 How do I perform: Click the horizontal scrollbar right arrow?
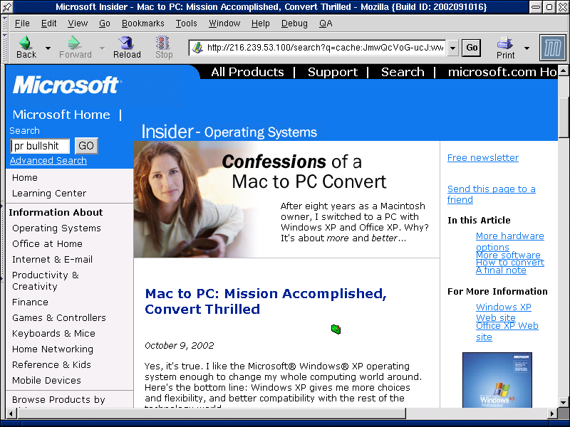pyautogui.click(x=553, y=413)
